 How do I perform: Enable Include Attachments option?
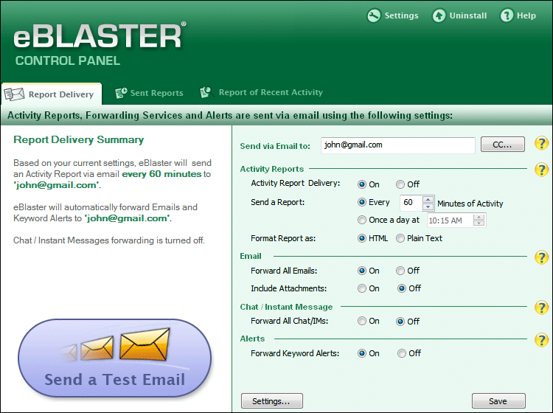pyautogui.click(x=362, y=288)
